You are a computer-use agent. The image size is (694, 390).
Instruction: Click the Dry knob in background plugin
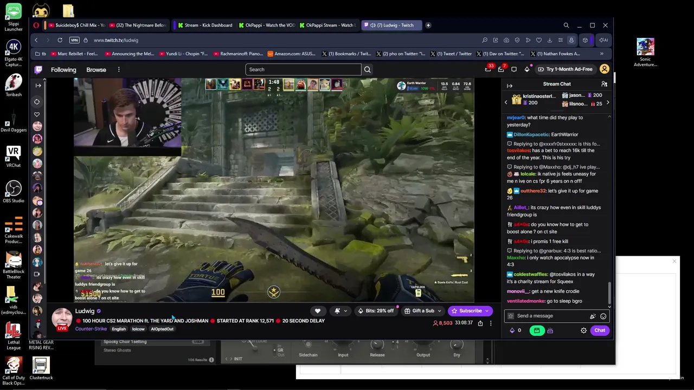[457, 346]
